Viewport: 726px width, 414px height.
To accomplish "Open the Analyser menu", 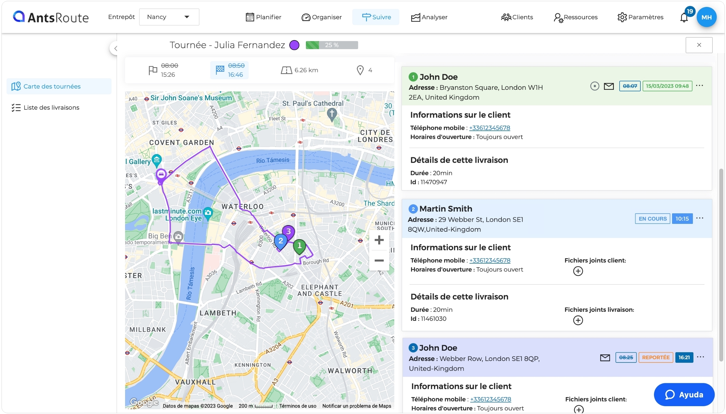I will click(429, 17).
